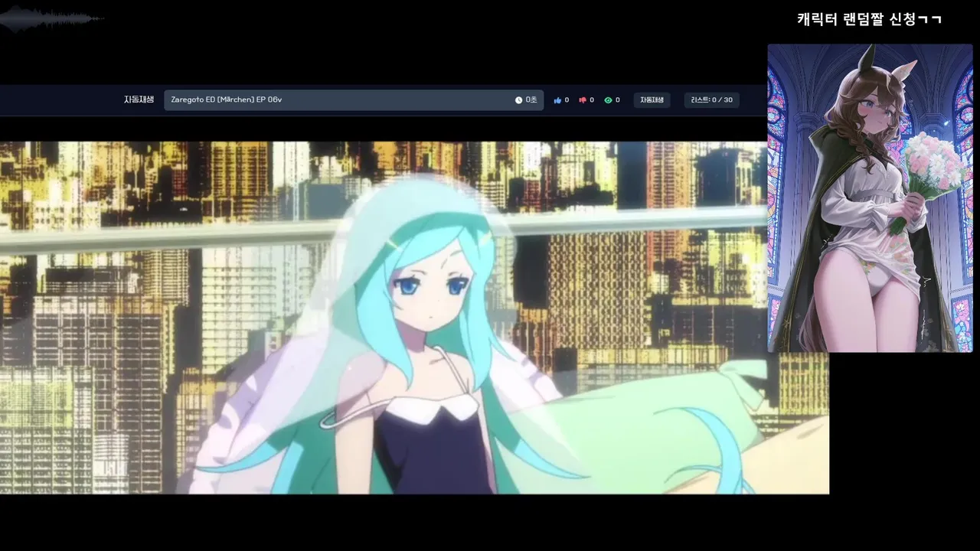Click the 0초 elapsed time text
Image resolution: width=980 pixels, height=551 pixels.
point(531,100)
